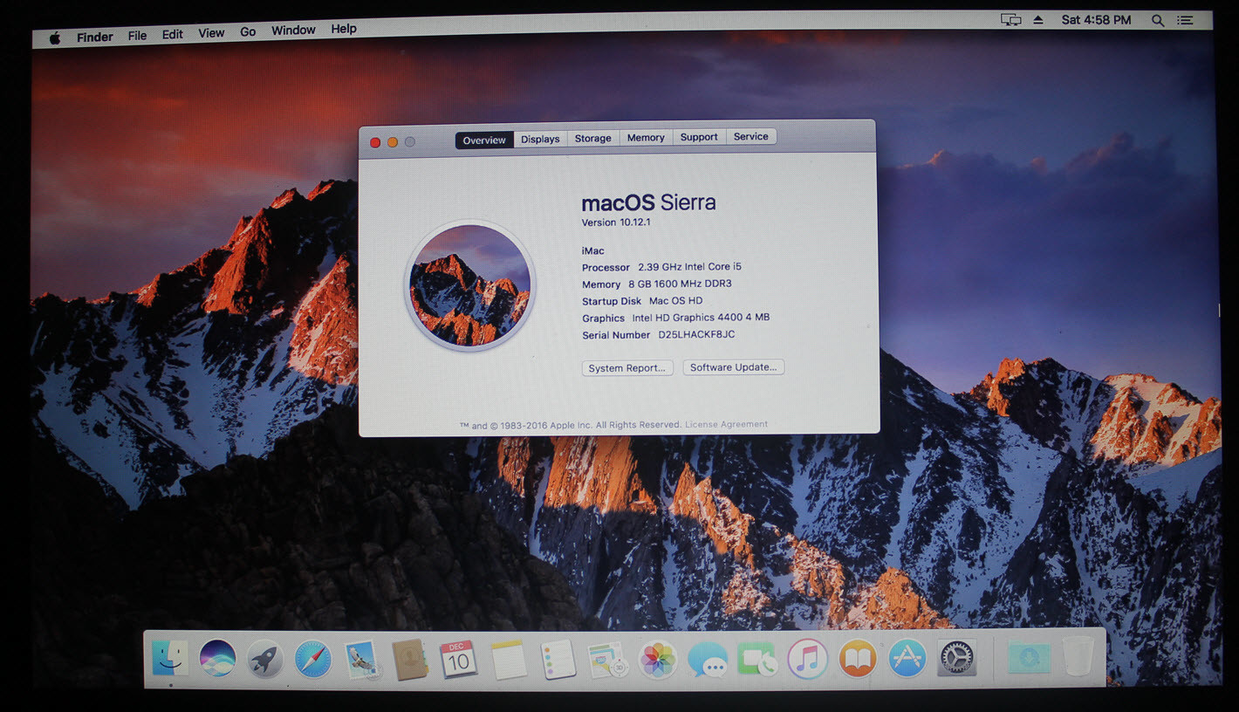Switch to the Storage tab
This screenshot has height=712, width=1239.
coord(593,138)
